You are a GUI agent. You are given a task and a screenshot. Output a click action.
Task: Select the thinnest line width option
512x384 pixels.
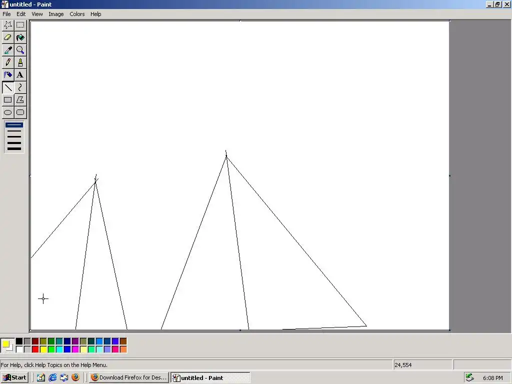click(x=14, y=125)
